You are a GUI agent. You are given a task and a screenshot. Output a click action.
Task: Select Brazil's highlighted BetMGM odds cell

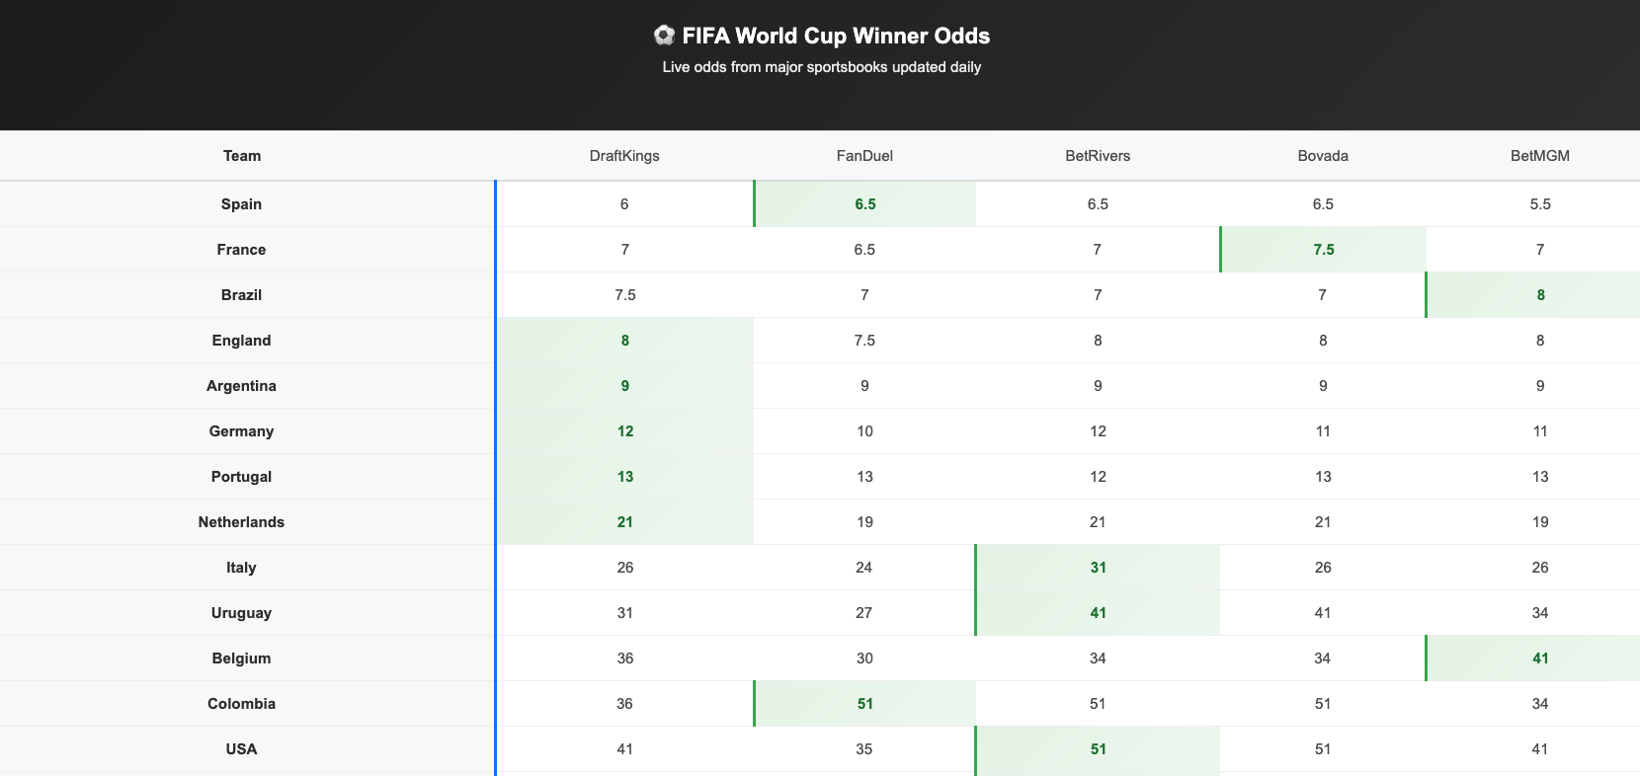(x=1540, y=295)
